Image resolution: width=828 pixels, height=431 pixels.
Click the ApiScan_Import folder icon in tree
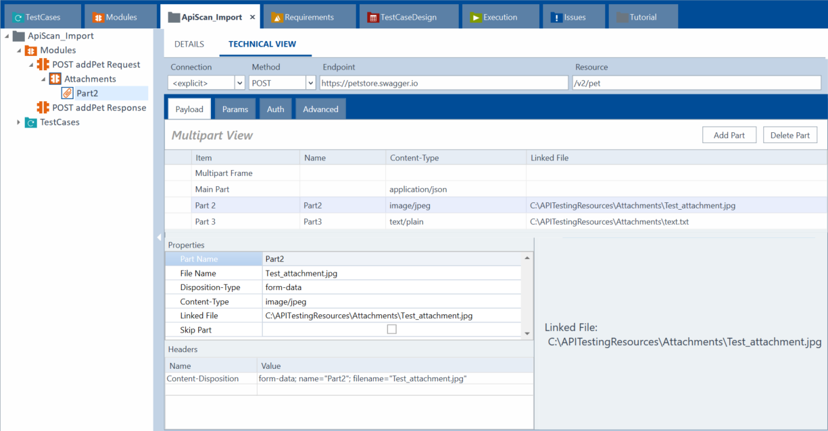click(19, 36)
